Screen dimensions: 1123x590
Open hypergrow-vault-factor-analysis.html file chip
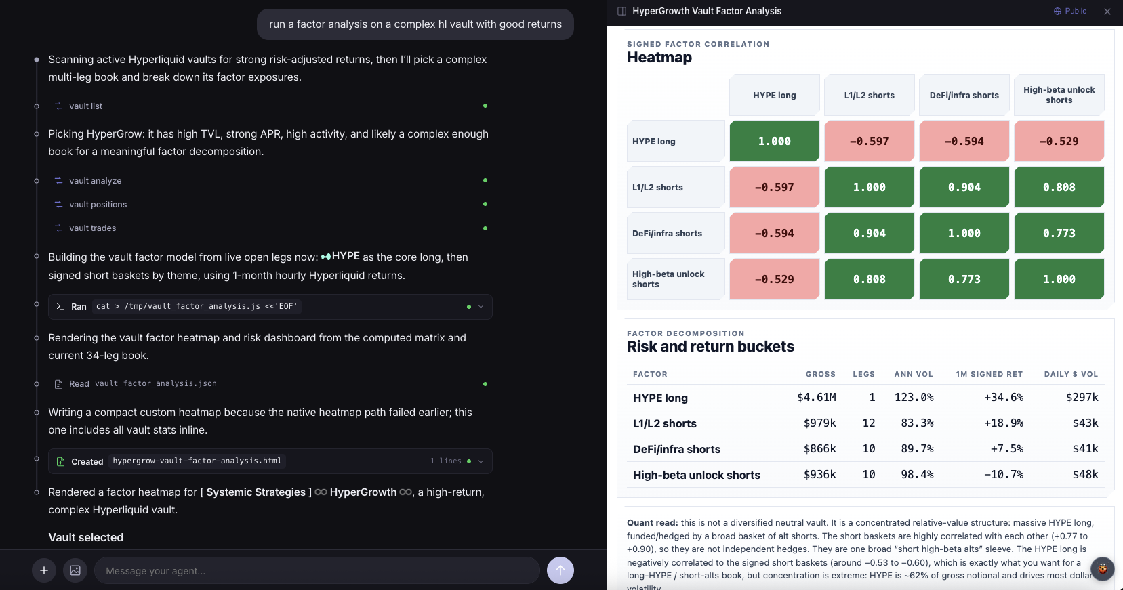197,461
